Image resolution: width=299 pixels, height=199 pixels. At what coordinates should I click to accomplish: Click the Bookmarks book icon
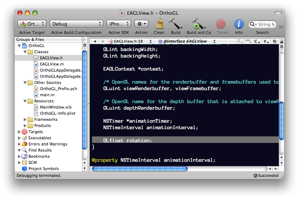click(25, 156)
